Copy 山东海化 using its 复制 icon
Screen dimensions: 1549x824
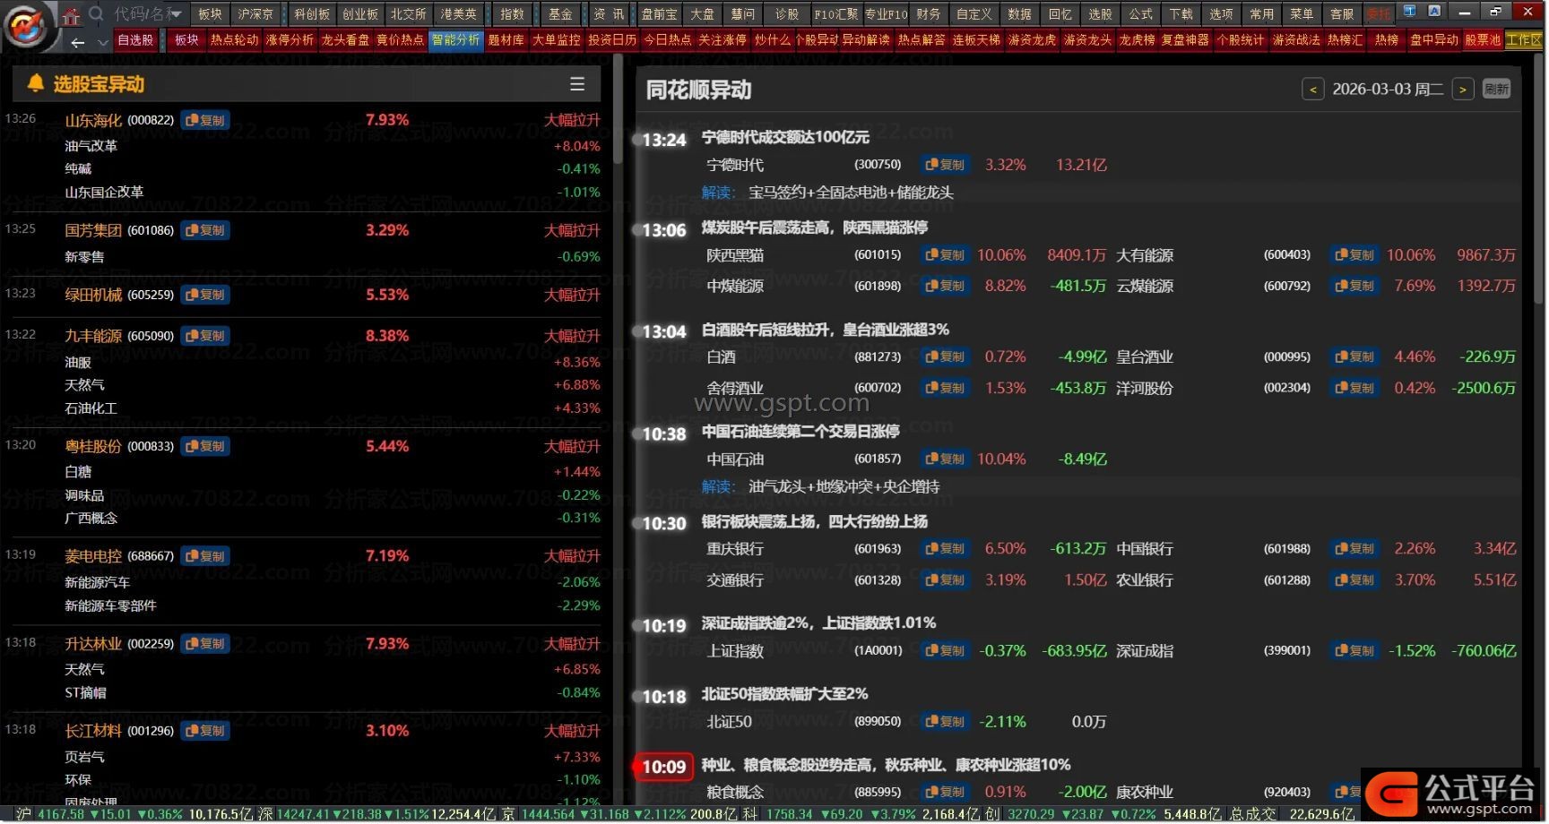pos(205,120)
